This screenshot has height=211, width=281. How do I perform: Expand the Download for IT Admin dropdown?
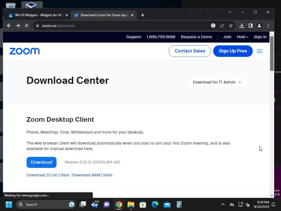tap(217, 82)
